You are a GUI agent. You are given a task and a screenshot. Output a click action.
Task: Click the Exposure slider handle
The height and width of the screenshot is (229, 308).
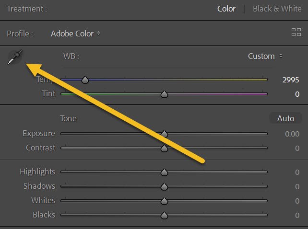164,134
